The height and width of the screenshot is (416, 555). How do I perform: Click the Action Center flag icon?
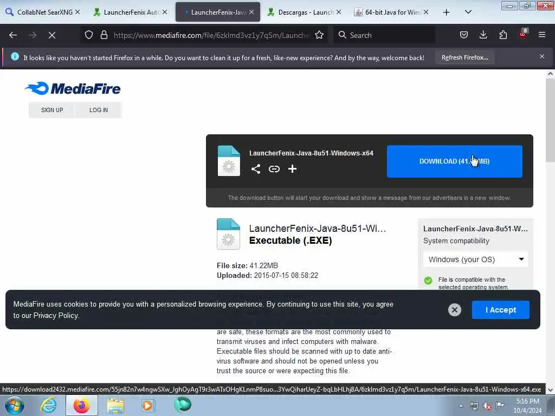pos(500,405)
